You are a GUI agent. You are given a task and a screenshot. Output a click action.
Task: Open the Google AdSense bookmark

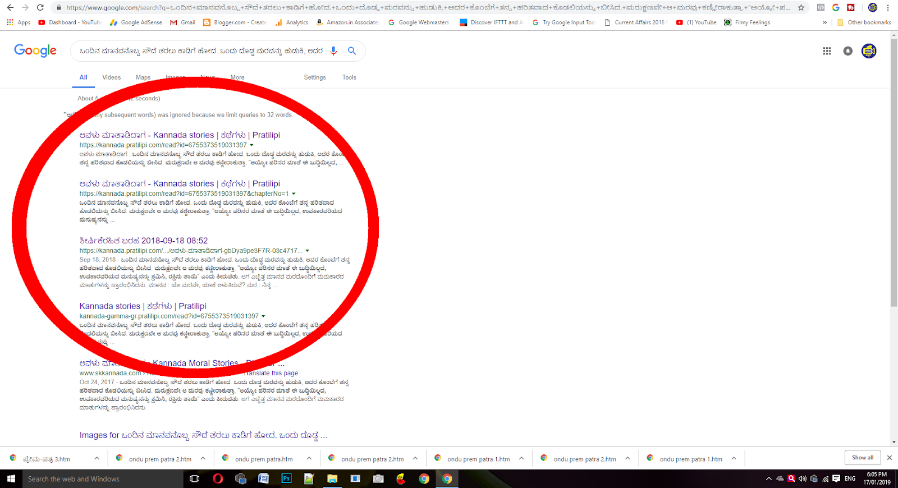136,22
